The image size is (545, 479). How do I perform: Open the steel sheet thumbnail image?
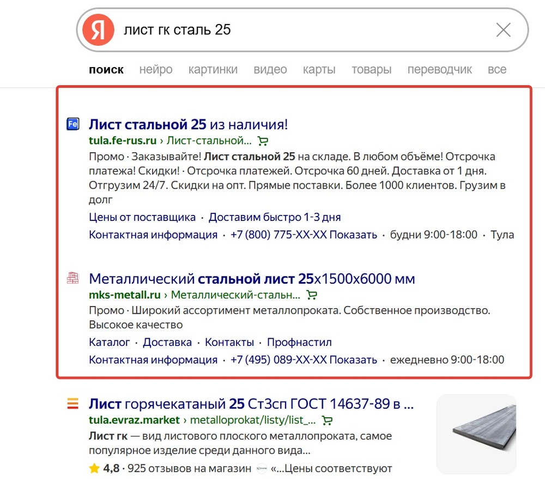click(x=476, y=433)
